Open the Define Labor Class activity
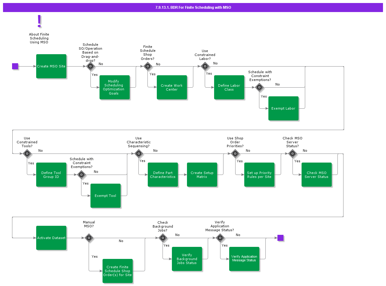Viewport: 386px width, 286px height. click(229, 87)
